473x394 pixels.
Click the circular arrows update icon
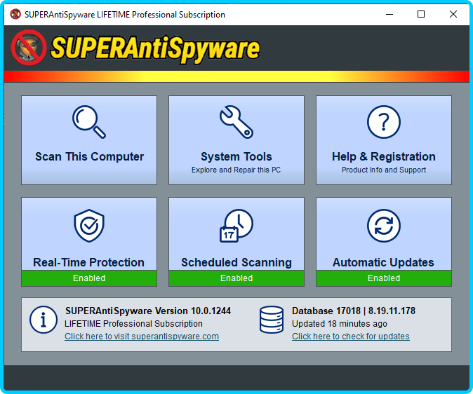tap(384, 226)
